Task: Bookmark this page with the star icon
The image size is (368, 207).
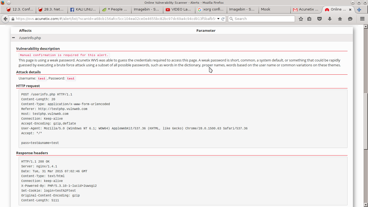Action: pos(301,19)
